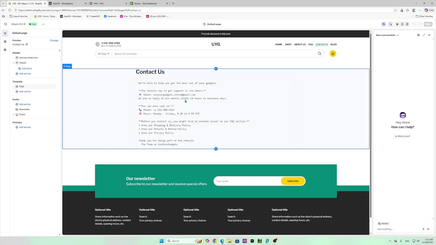Click BLOG in store navigation
This screenshot has width=436, height=245.
[x=333, y=44]
